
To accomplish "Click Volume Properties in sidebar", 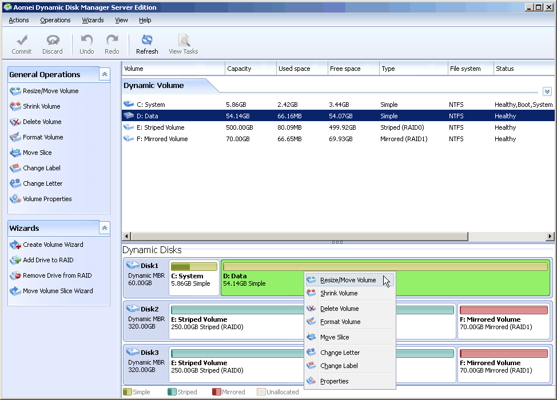I will [47, 199].
